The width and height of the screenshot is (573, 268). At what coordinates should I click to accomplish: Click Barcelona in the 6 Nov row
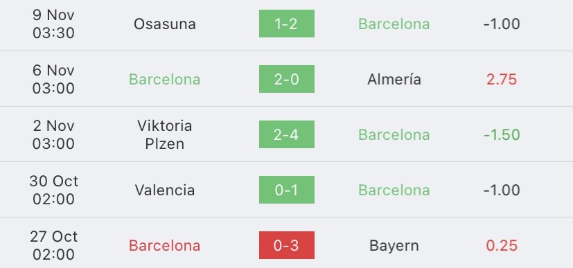point(164,80)
